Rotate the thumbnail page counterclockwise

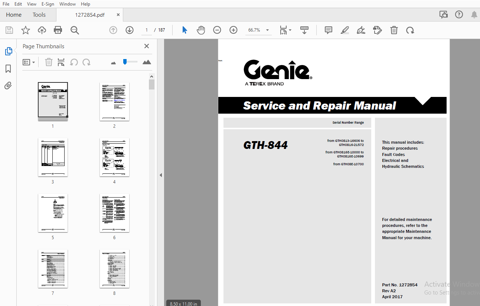click(74, 62)
